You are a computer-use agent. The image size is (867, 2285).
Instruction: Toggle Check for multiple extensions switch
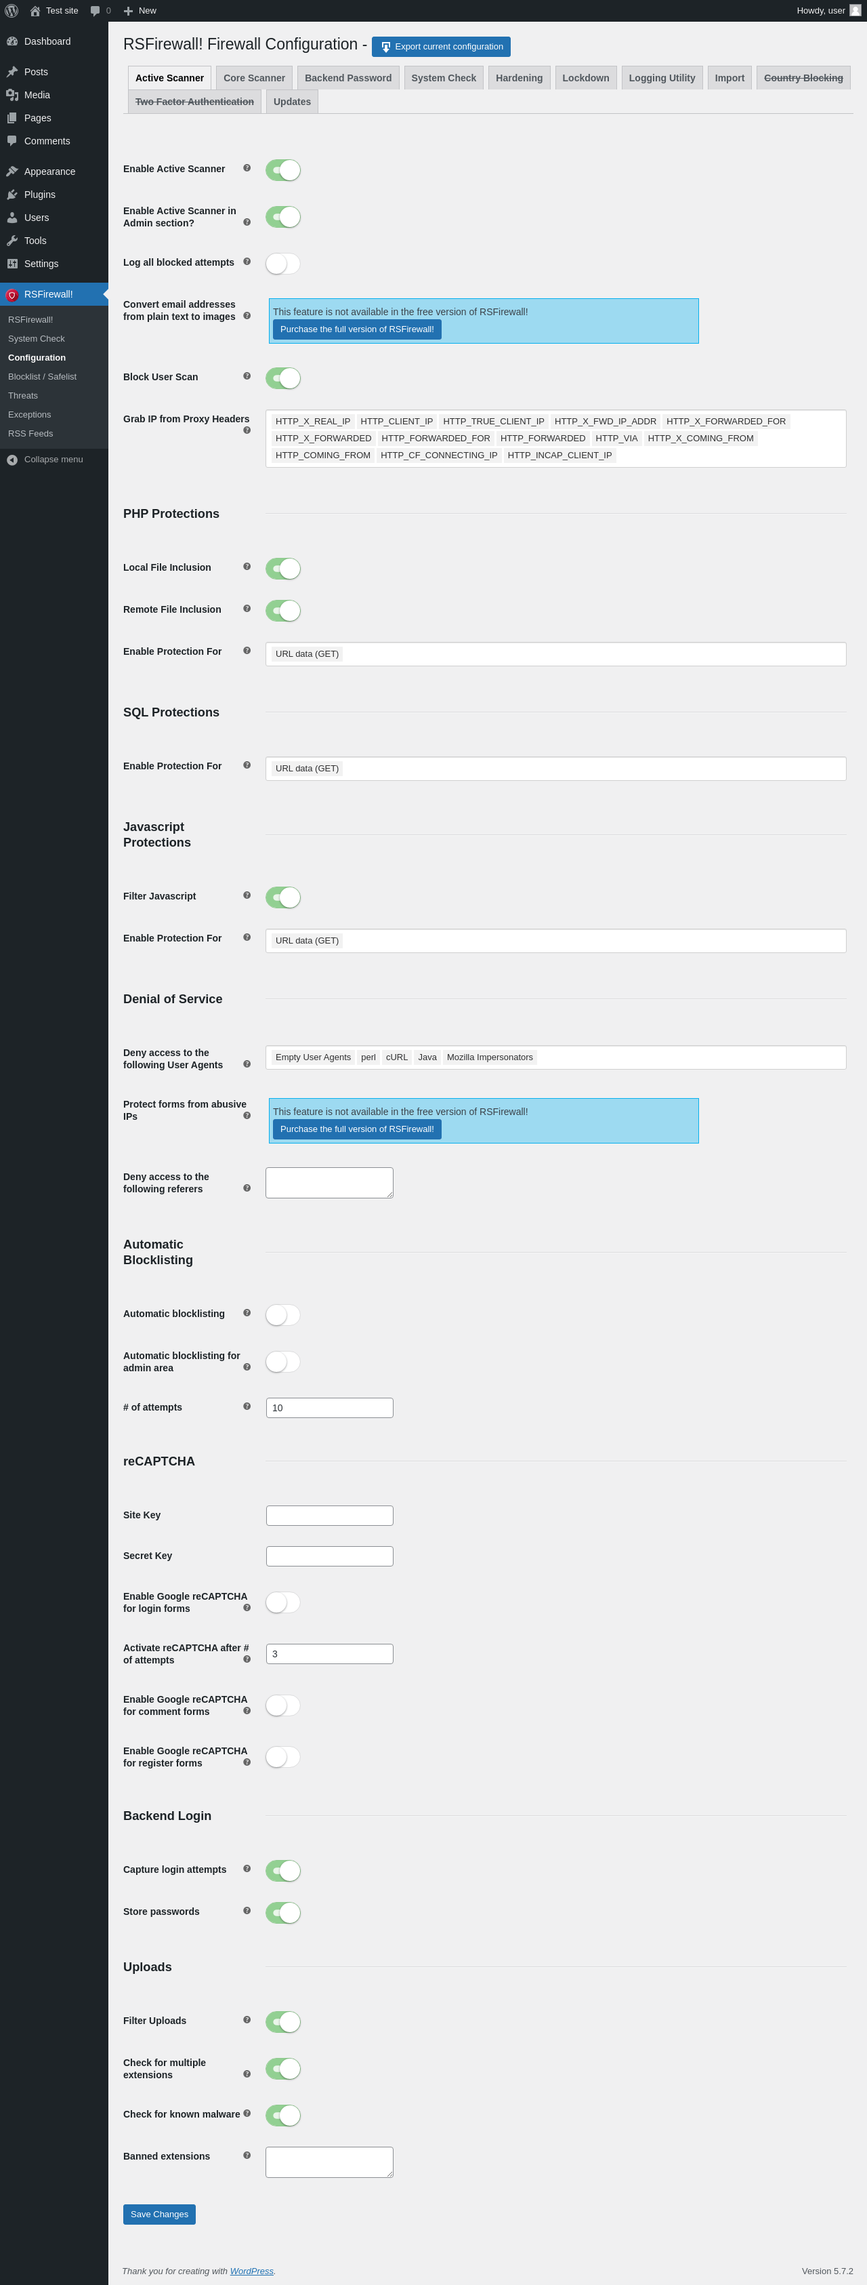pos(283,2069)
